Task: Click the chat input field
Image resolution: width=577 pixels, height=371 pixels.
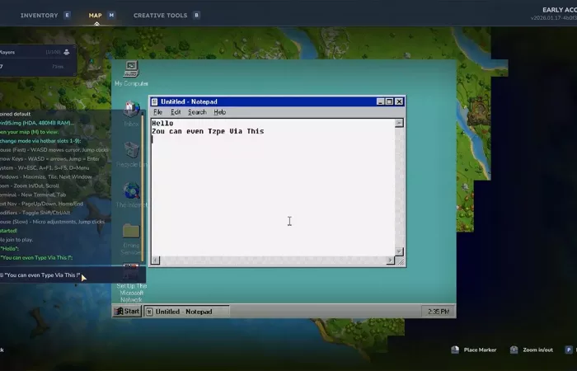Action: pyautogui.click(x=73, y=275)
